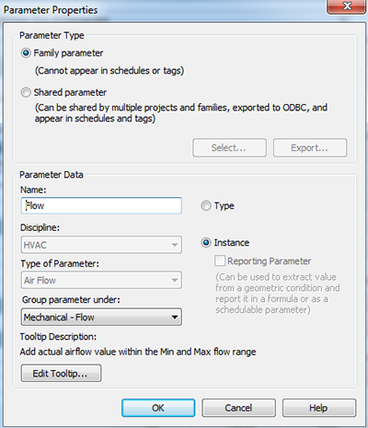
Task: Click the Select... shared parameter button
Action: coord(229,147)
